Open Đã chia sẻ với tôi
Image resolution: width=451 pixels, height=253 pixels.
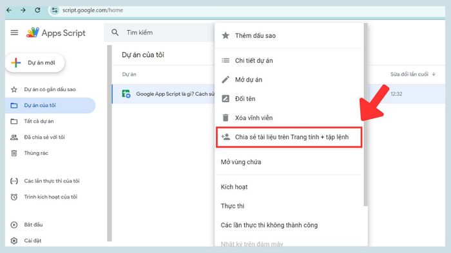pyautogui.click(x=50, y=137)
